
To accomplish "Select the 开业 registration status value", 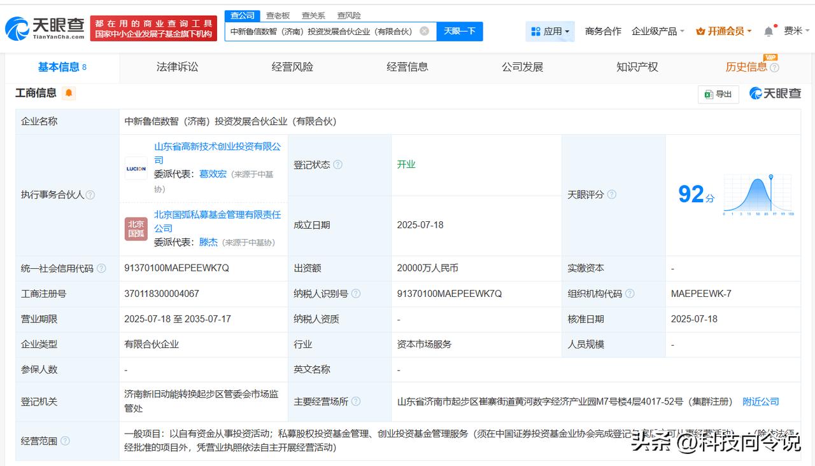I will (406, 165).
